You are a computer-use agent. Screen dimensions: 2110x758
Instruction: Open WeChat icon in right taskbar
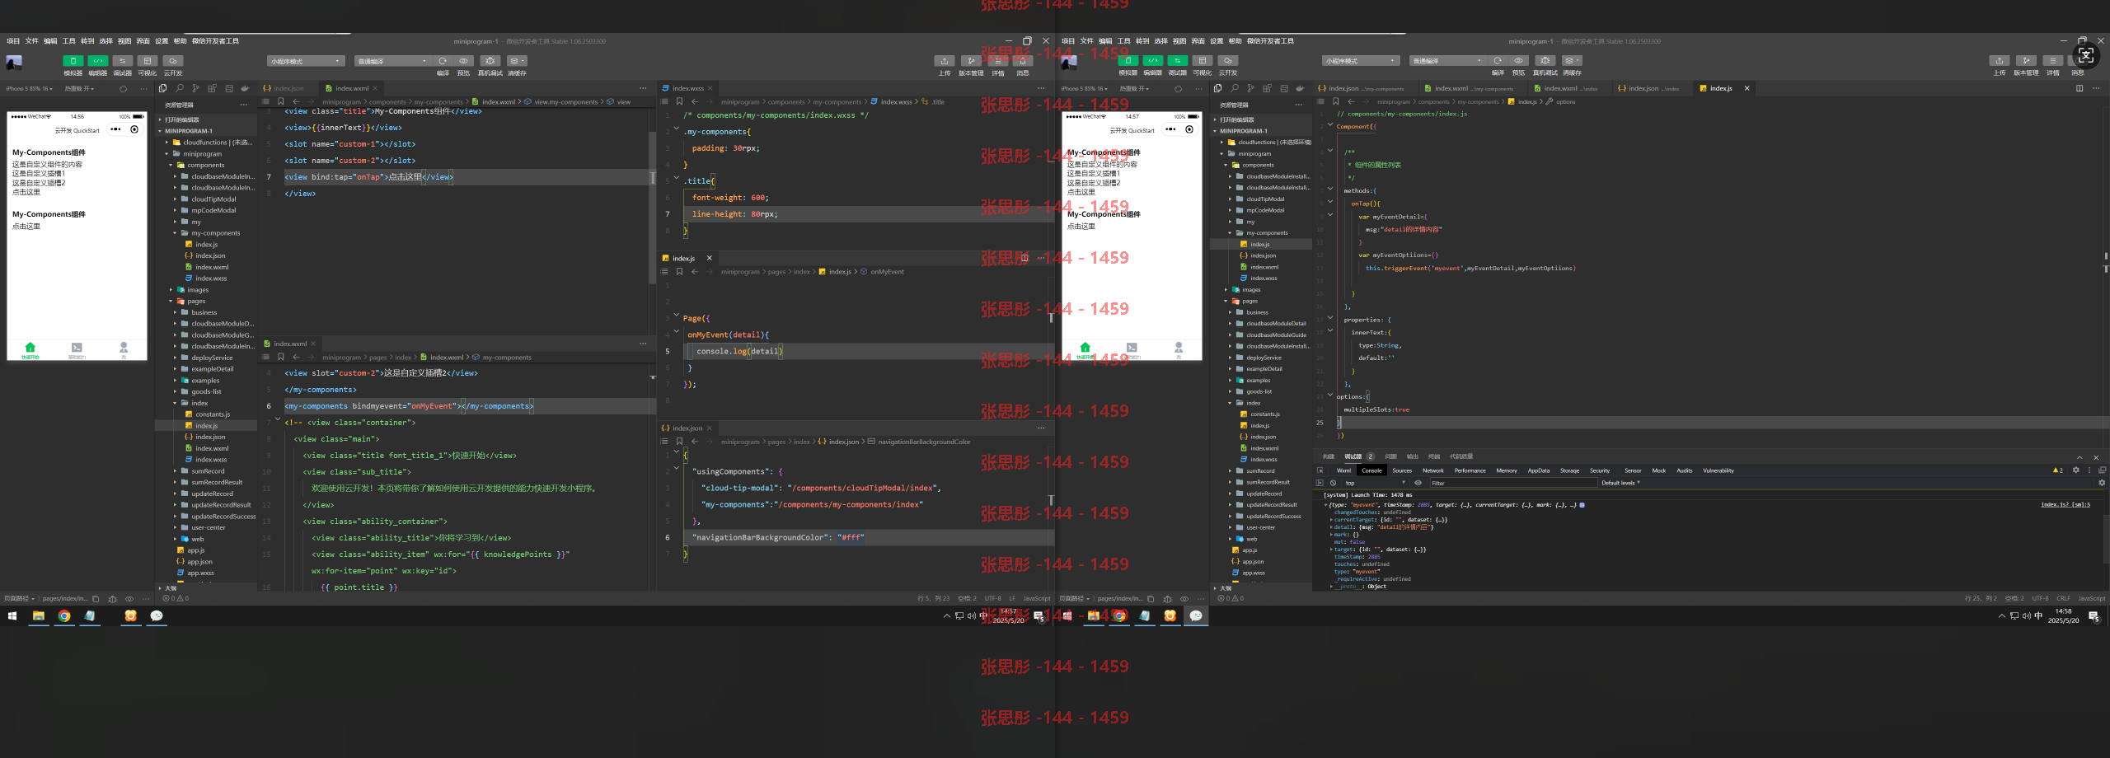pyautogui.click(x=1196, y=615)
